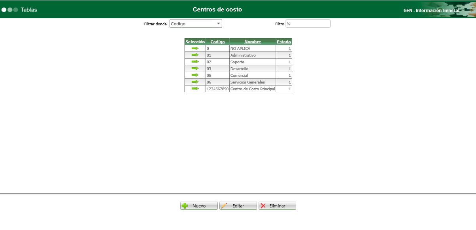Open the Filtrar donde dropdown
Viewport: 476px width, 230px height.
195,23
